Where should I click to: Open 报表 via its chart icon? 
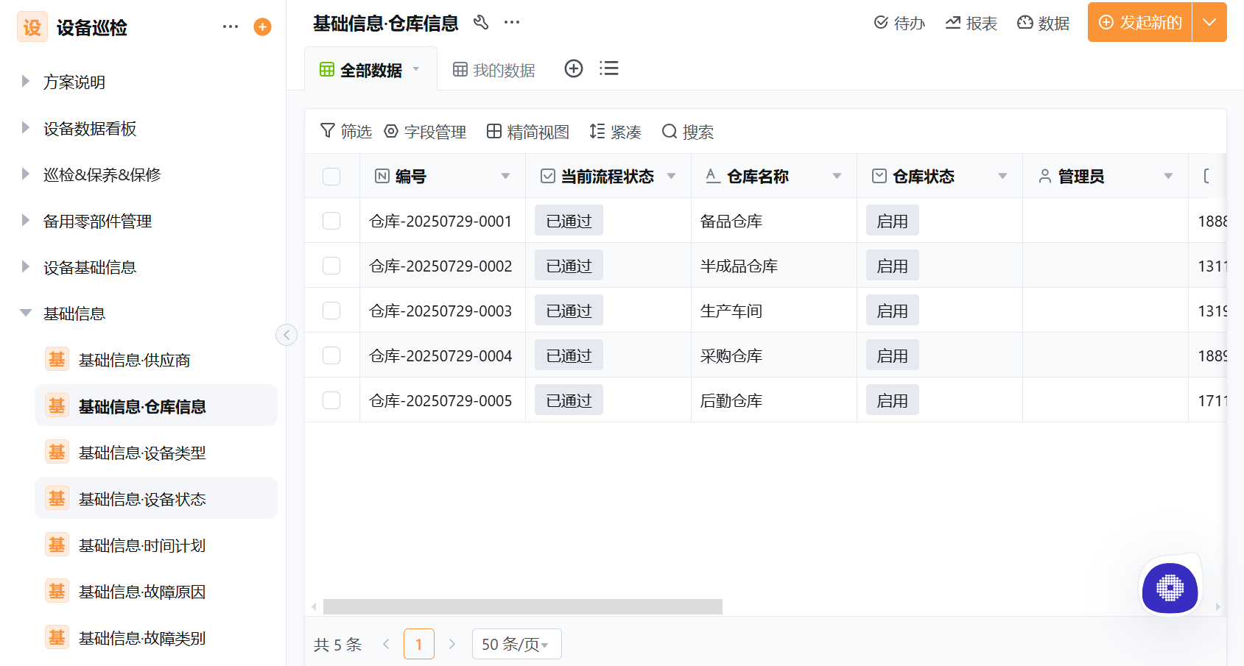pyautogui.click(x=952, y=23)
